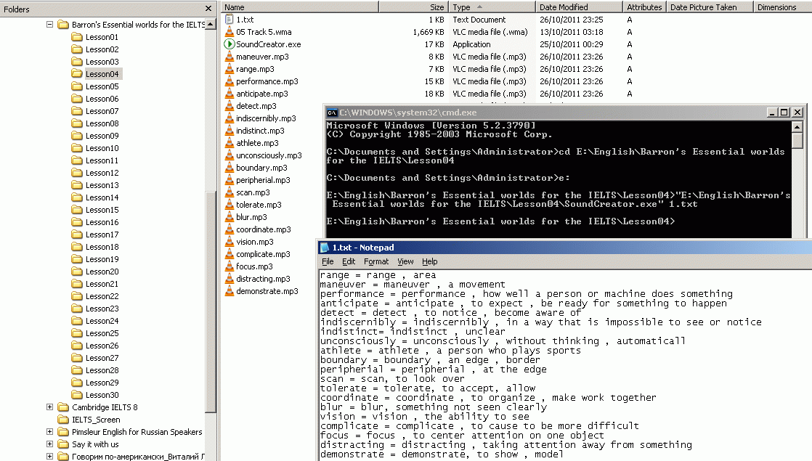812x461 pixels.
Task: Select the file tolerate.mp3
Action: click(259, 205)
